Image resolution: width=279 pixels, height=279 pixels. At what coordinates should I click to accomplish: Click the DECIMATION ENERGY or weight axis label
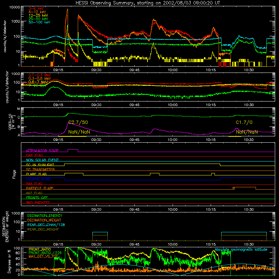click(x=6, y=227)
